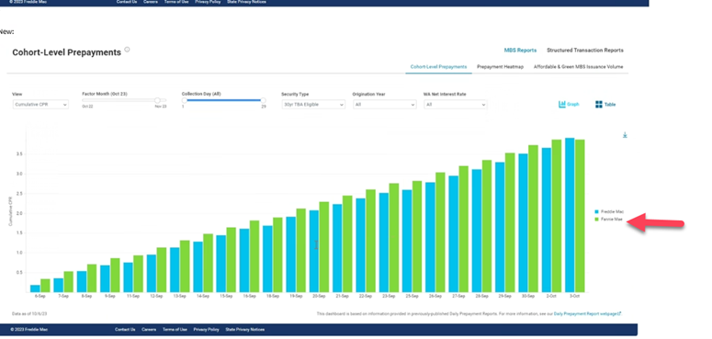712x339 pixels.
Task: Click the info icon beside Cohort-Level Prepayments title
Action: (127, 50)
